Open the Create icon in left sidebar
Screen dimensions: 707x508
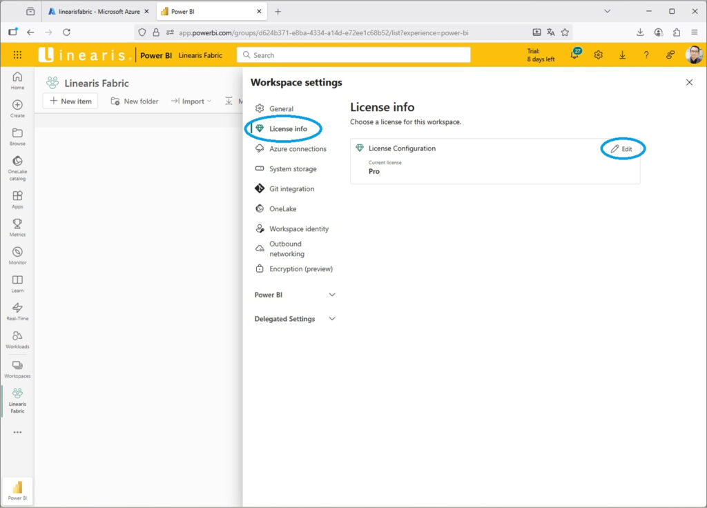coord(17,108)
